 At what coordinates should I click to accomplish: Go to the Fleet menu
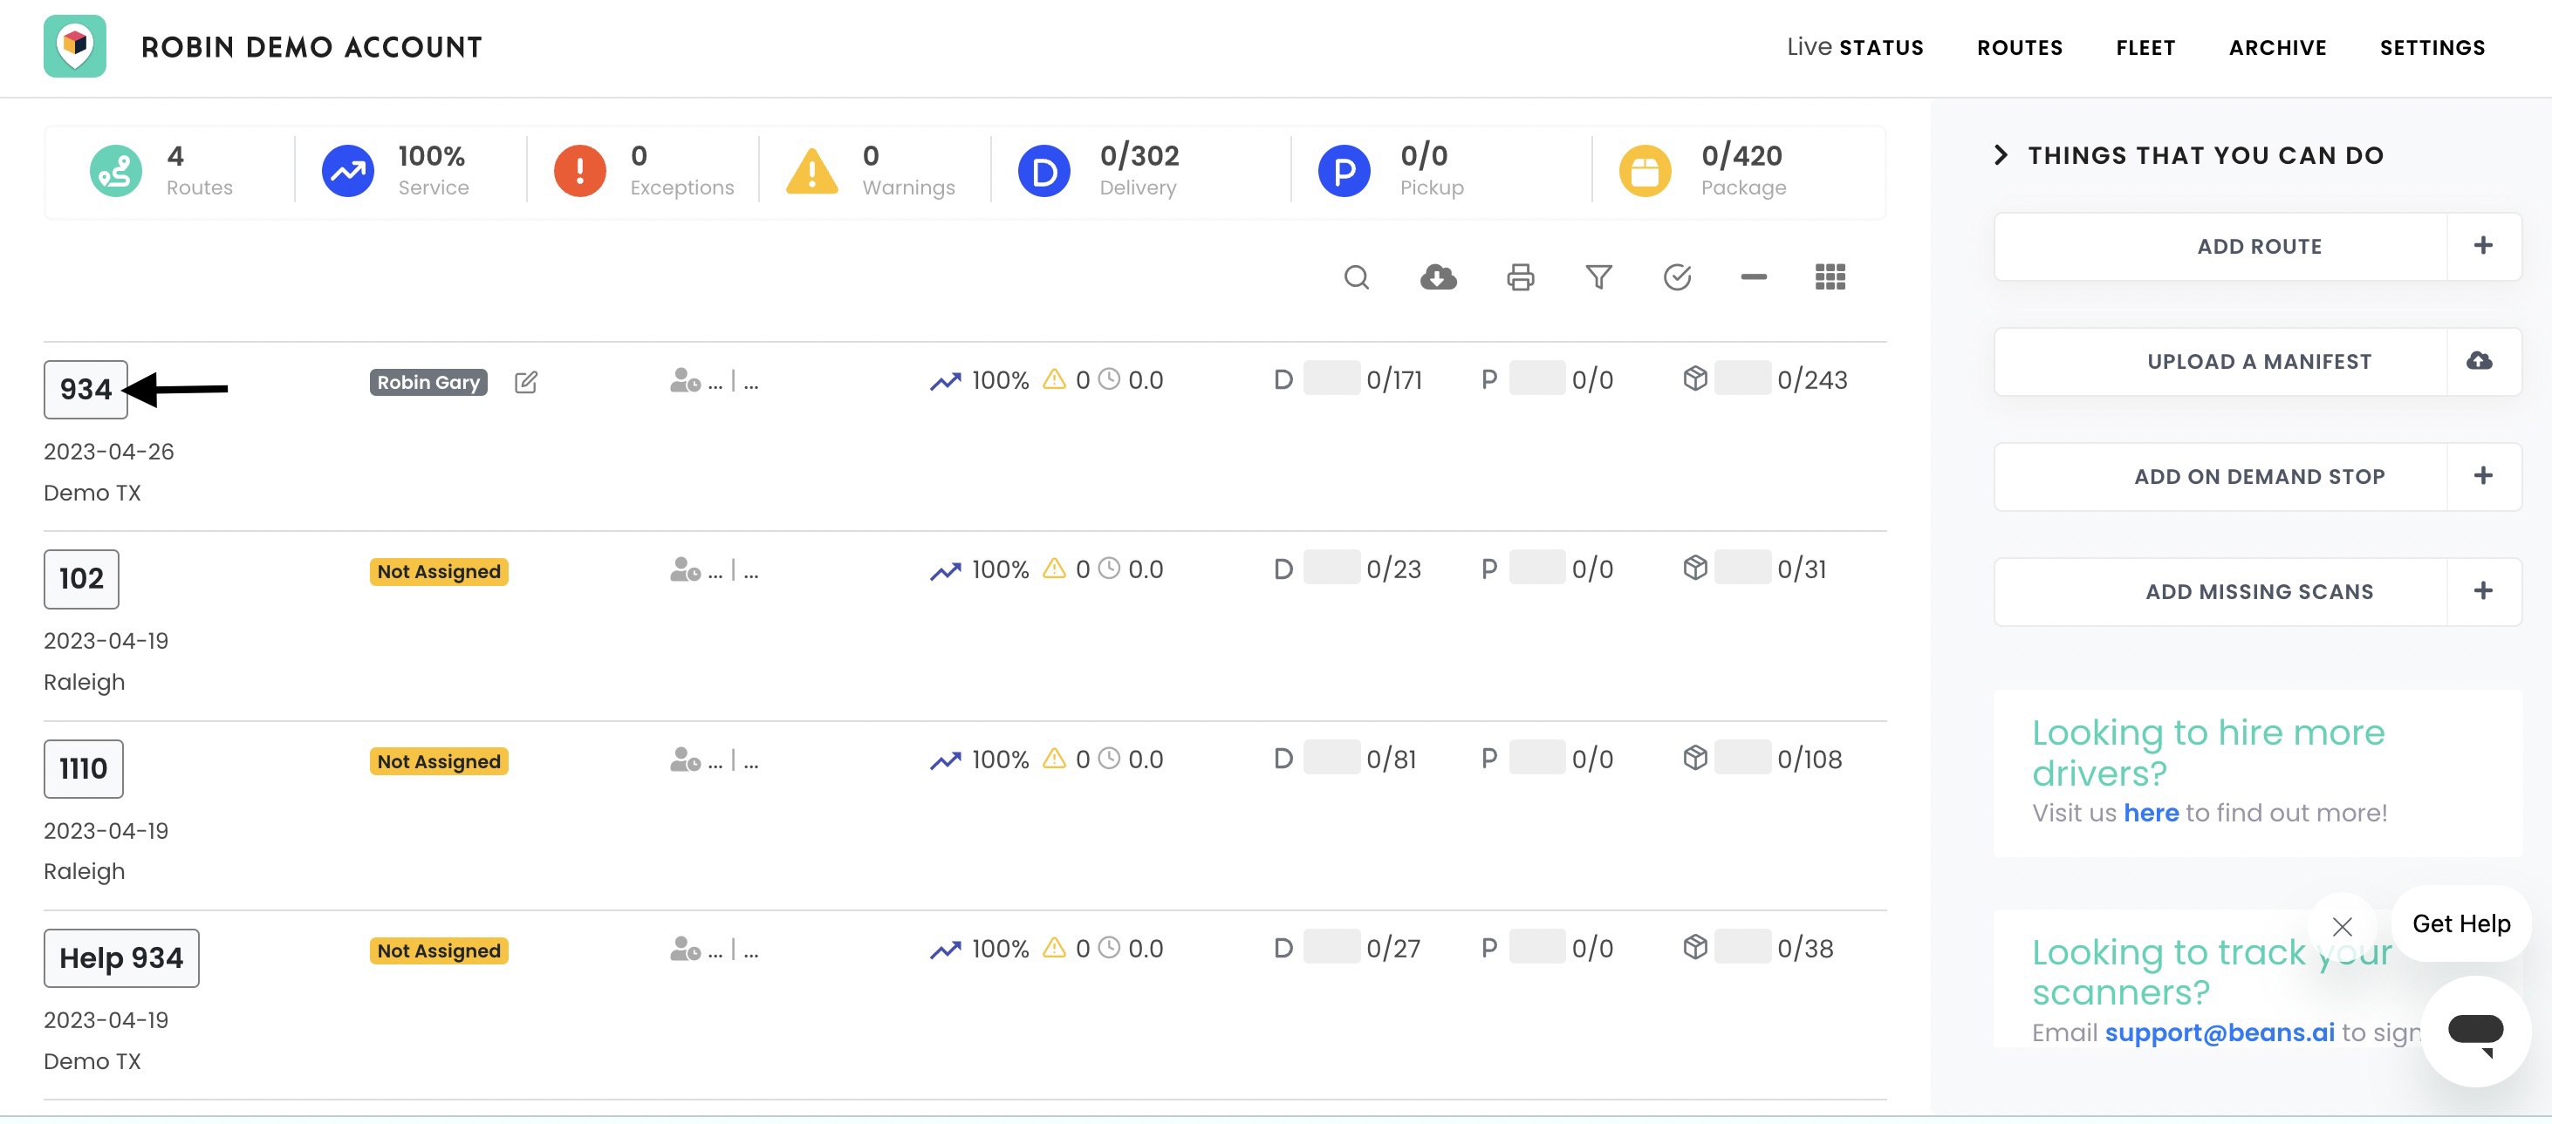2145,48
